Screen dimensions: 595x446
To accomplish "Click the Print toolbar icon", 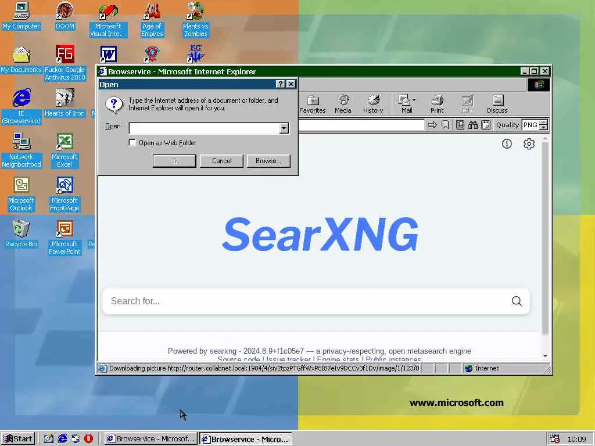I will coord(437,104).
